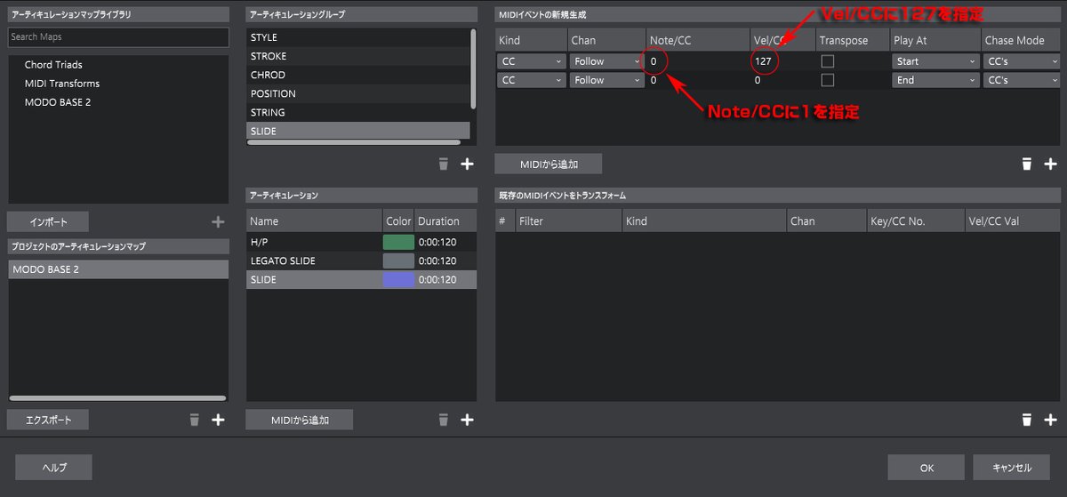The height and width of the screenshot is (497, 1067).
Task: Add a new articulation
Action: pyautogui.click(x=467, y=420)
